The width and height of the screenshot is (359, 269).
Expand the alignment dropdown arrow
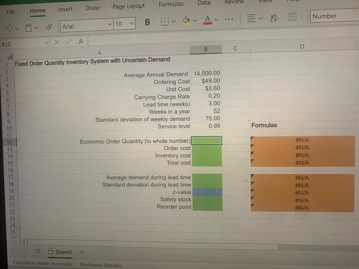[260, 18]
